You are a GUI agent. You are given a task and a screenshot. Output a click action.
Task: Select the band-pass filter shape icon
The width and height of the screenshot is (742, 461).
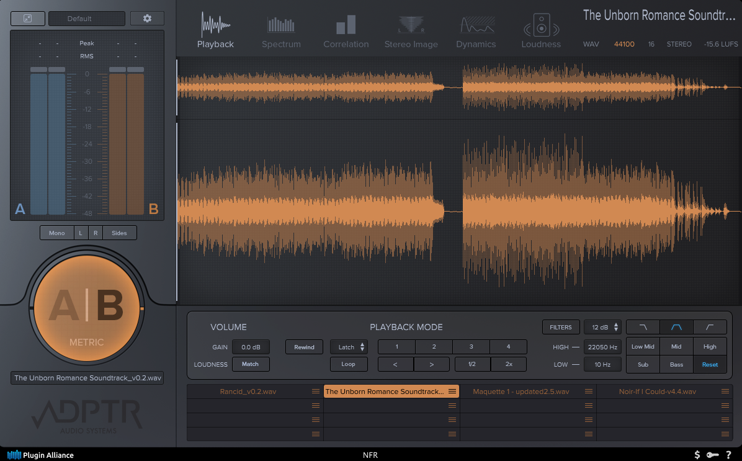pos(676,327)
